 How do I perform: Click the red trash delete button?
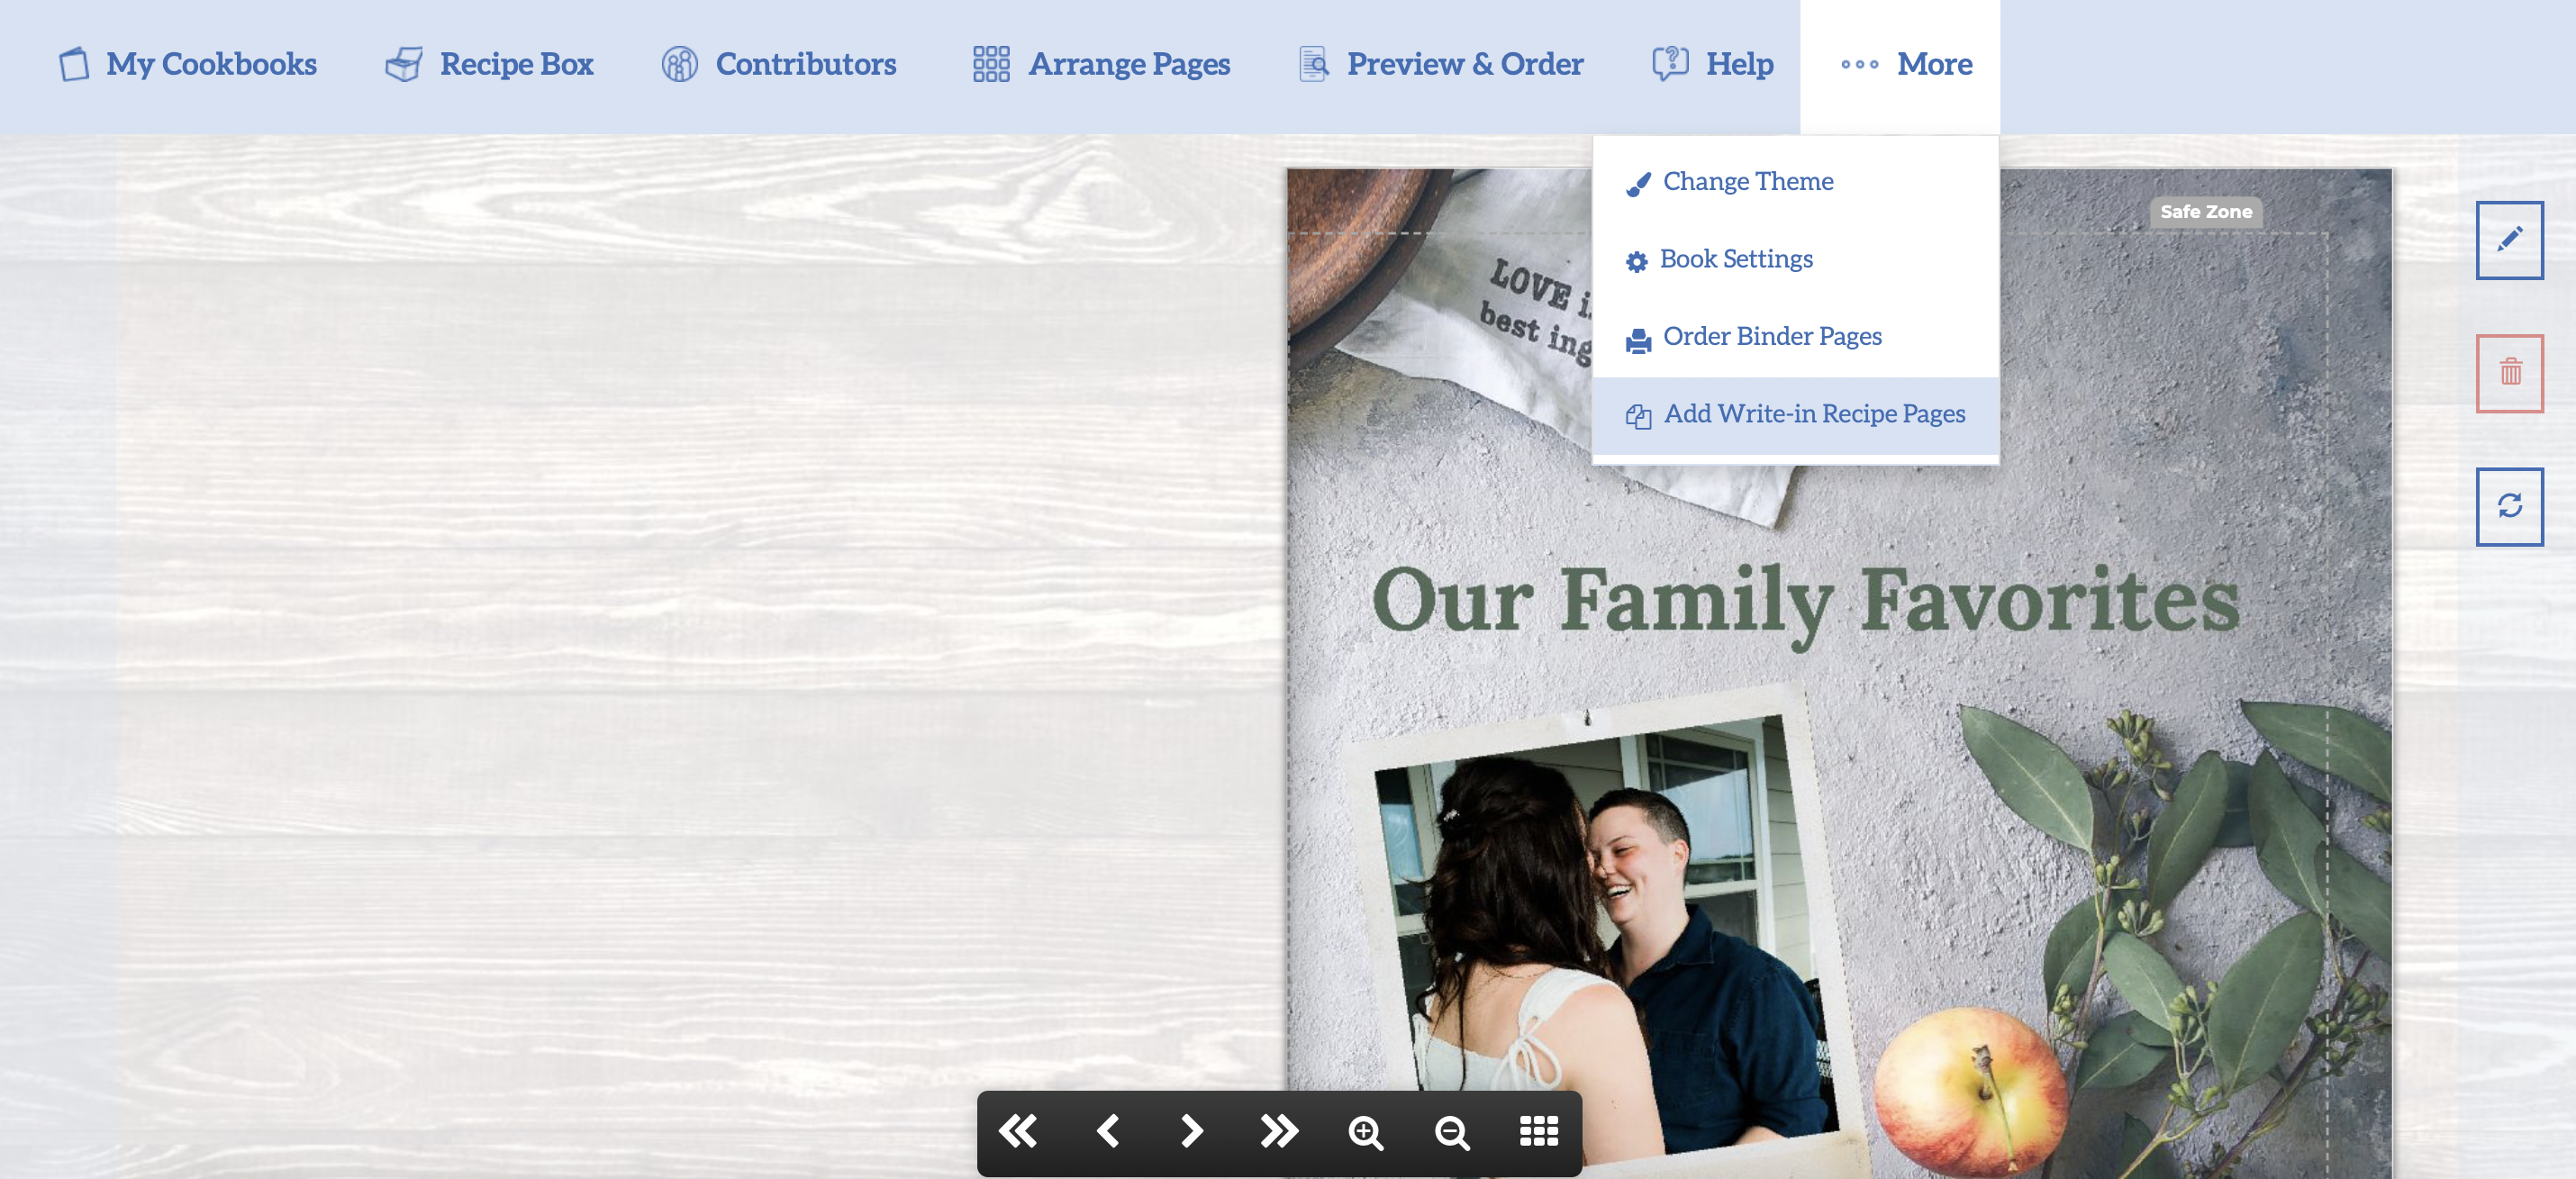(x=2509, y=373)
